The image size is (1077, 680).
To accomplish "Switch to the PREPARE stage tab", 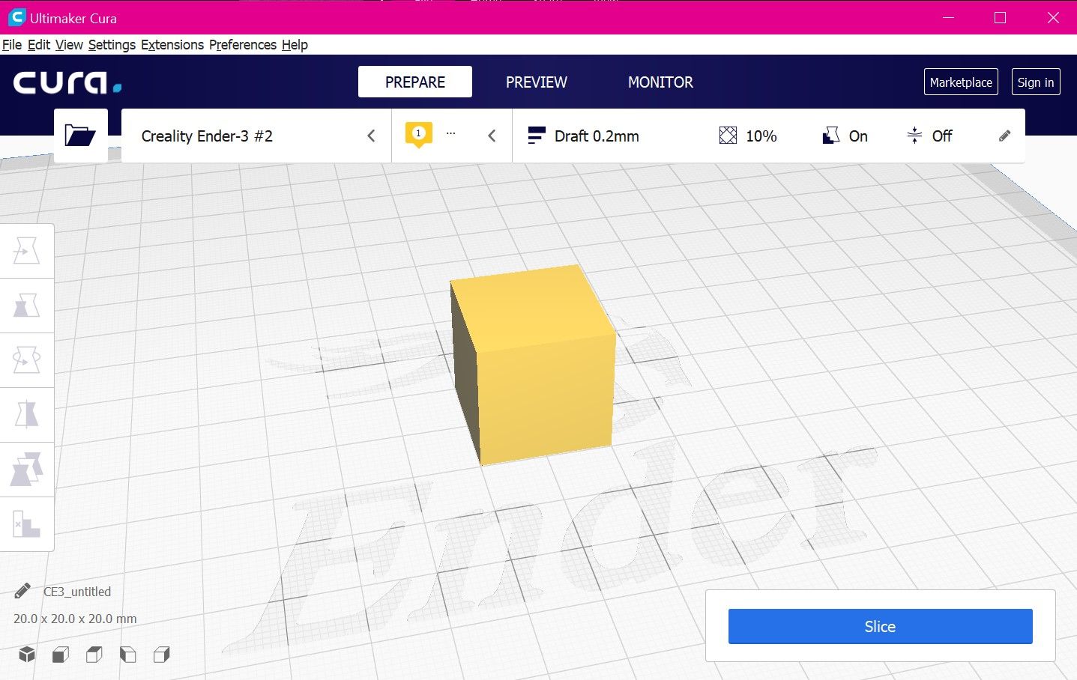I will [415, 82].
